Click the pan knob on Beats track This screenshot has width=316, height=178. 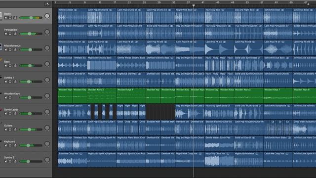[47, 16]
